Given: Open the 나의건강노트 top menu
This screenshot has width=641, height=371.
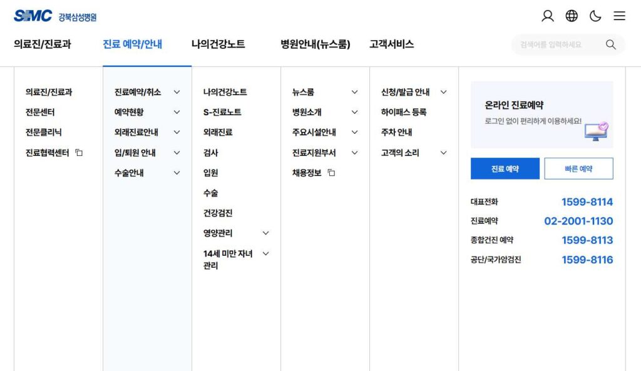Looking at the screenshot, I should click(x=218, y=44).
